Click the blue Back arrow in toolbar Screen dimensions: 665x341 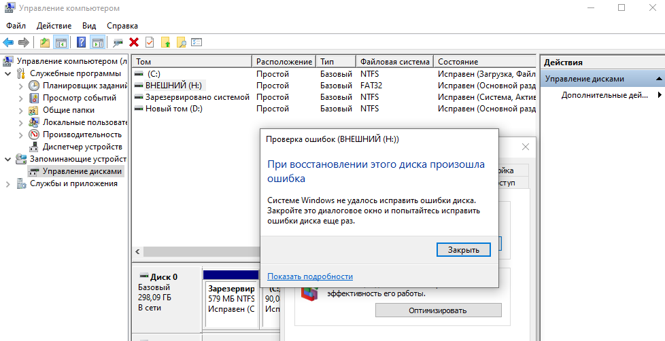click(9, 43)
